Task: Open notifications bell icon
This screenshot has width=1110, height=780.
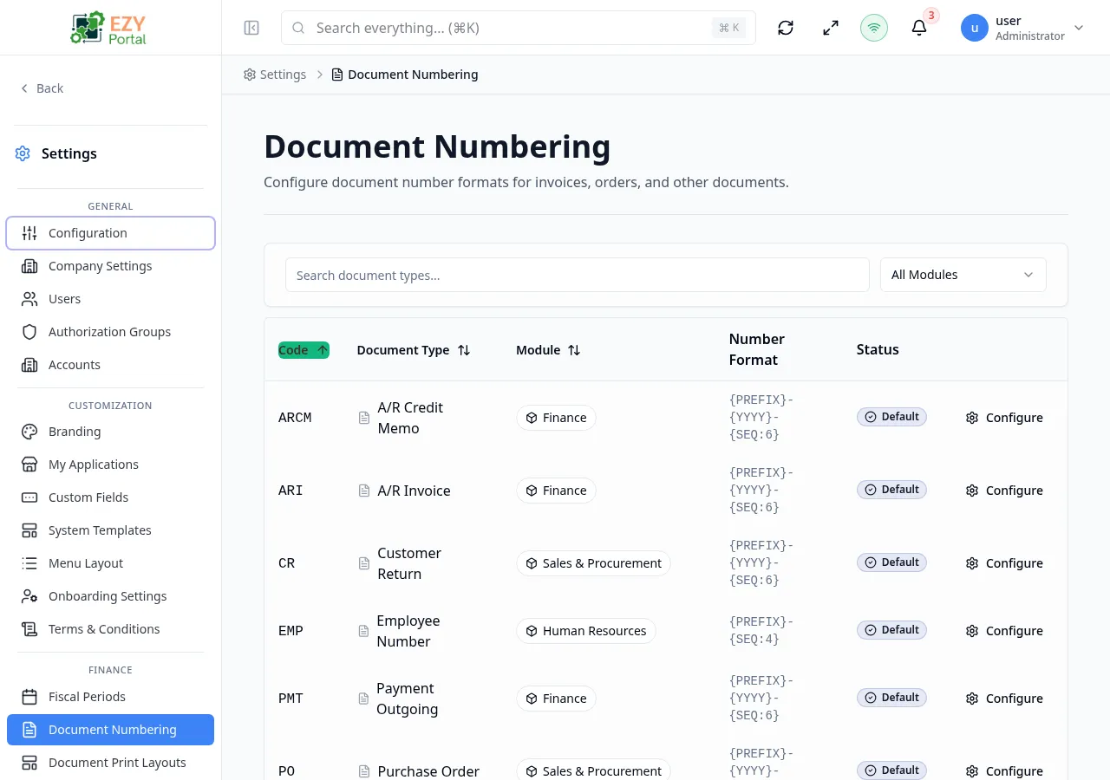Action: click(919, 28)
